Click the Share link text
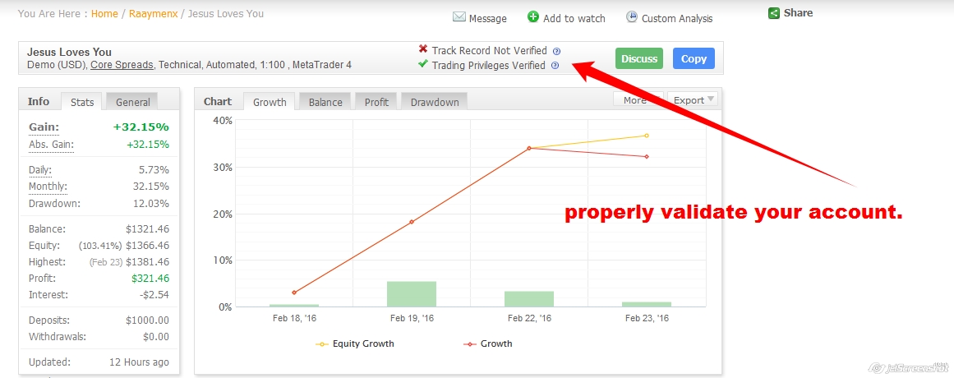 [798, 13]
